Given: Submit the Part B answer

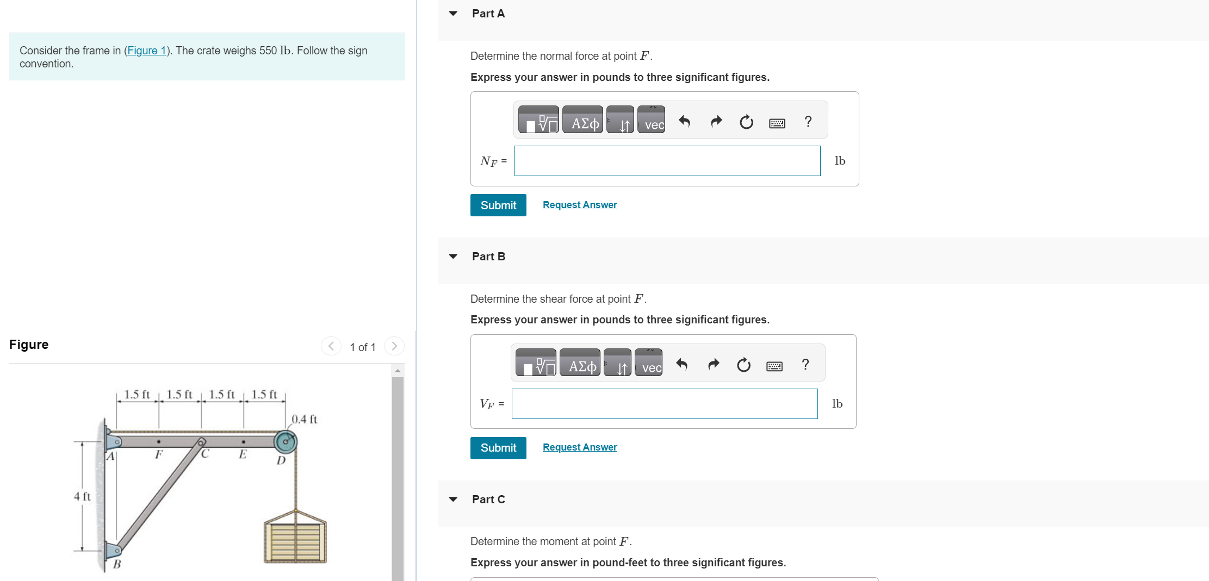Looking at the screenshot, I should pyautogui.click(x=498, y=448).
